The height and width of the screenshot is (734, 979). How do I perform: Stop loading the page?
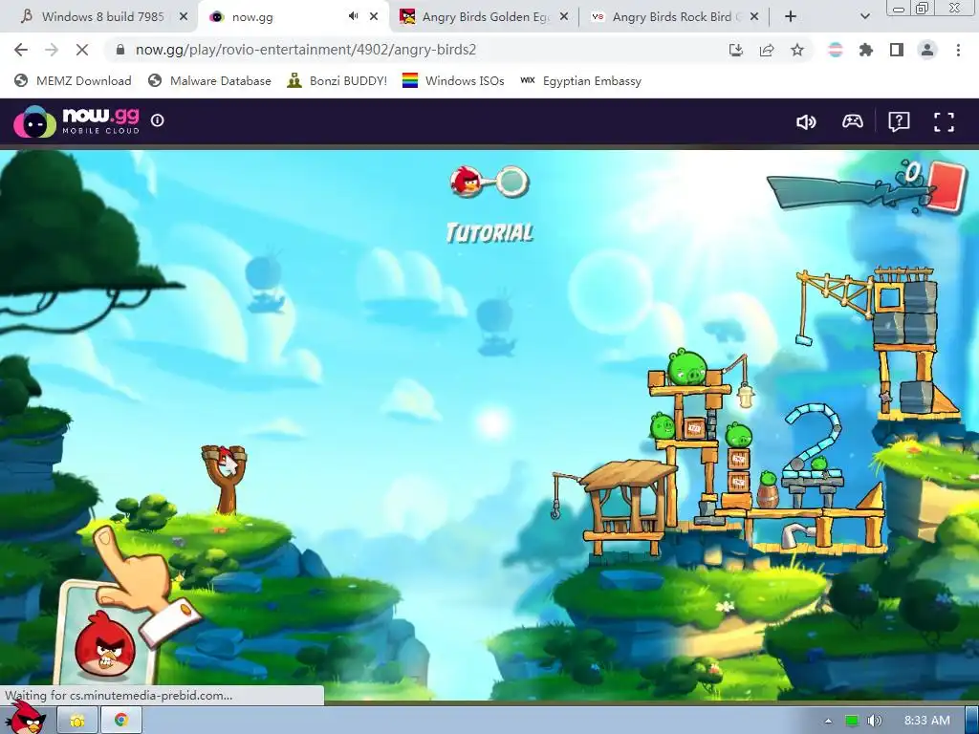82,50
